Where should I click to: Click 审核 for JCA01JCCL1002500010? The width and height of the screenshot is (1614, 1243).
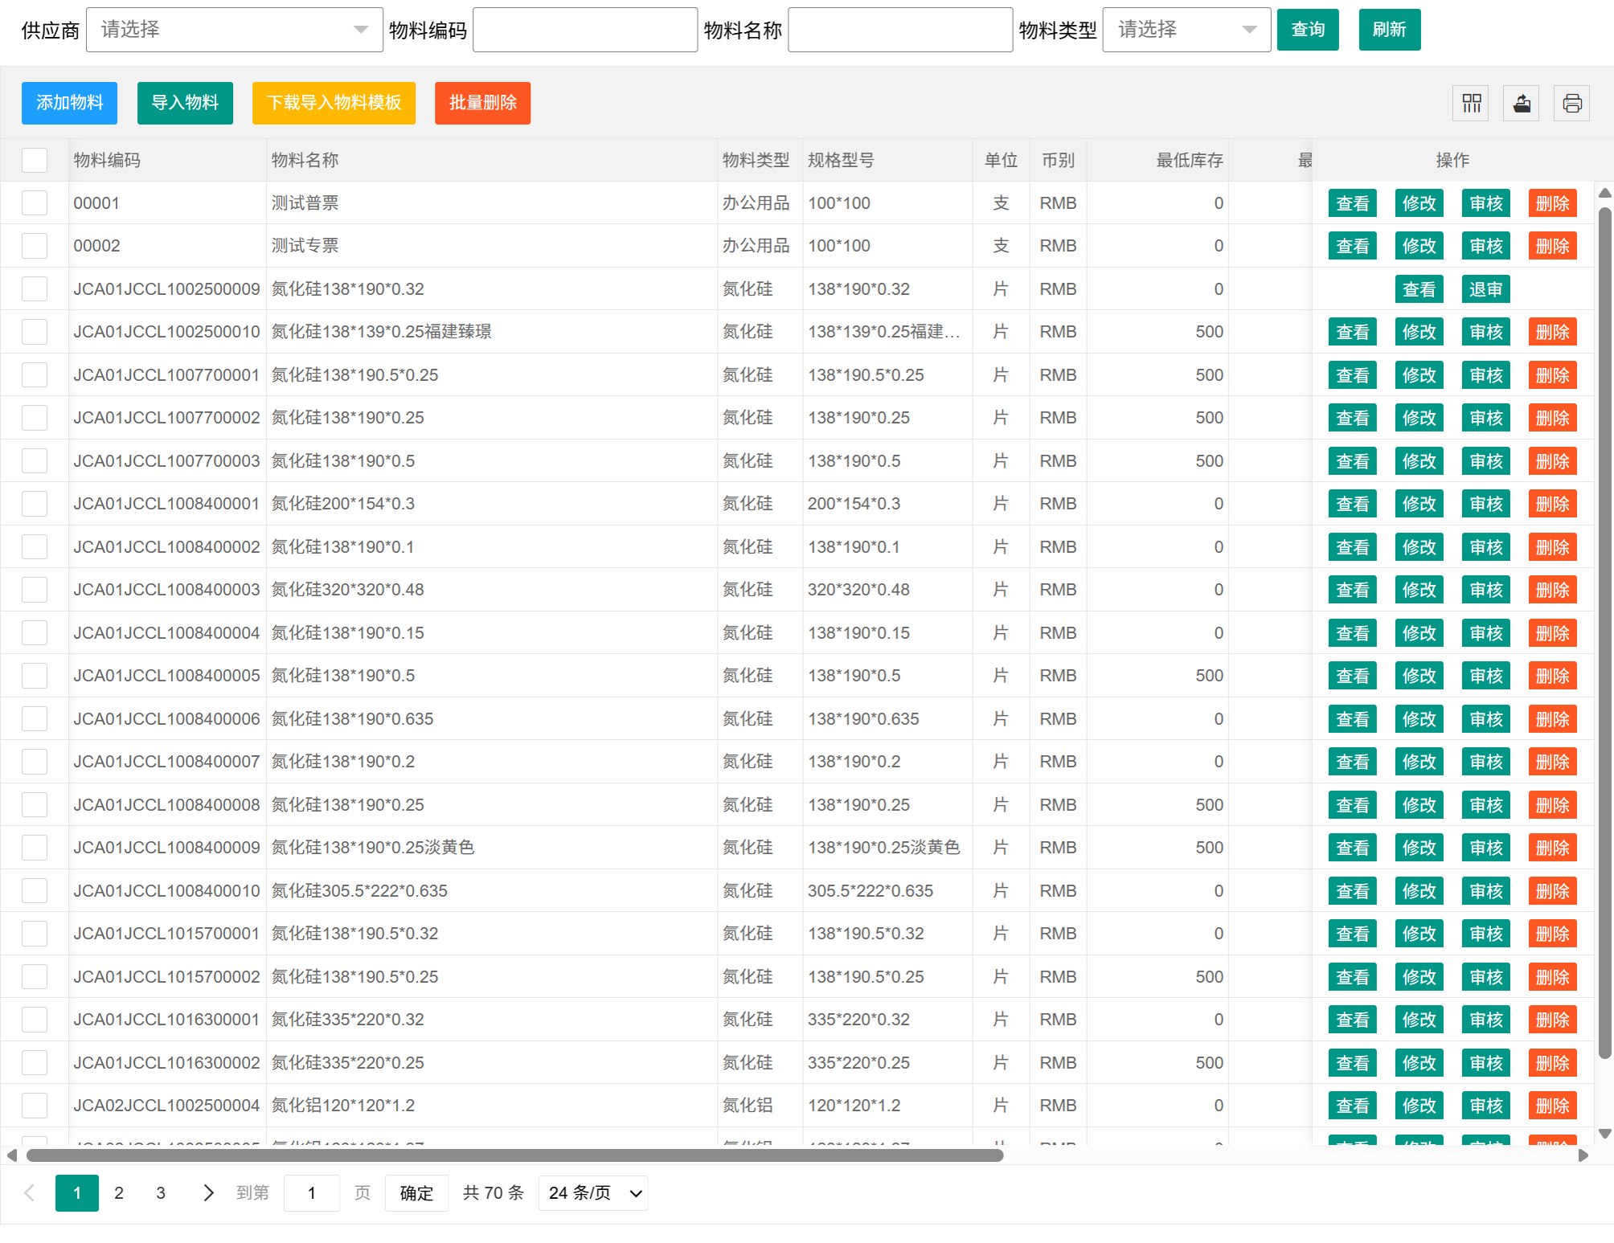1485,332
